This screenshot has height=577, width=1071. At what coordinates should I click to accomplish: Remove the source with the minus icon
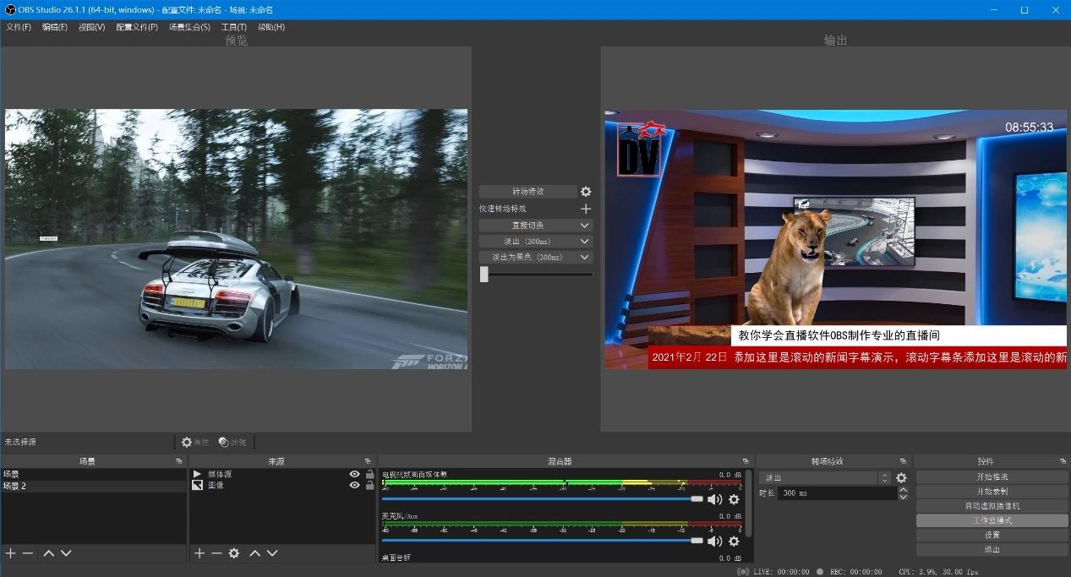point(216,553)
